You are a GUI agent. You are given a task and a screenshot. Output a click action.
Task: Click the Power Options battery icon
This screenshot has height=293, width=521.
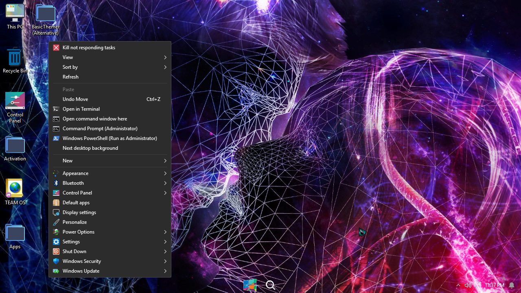tap(56, 232)
